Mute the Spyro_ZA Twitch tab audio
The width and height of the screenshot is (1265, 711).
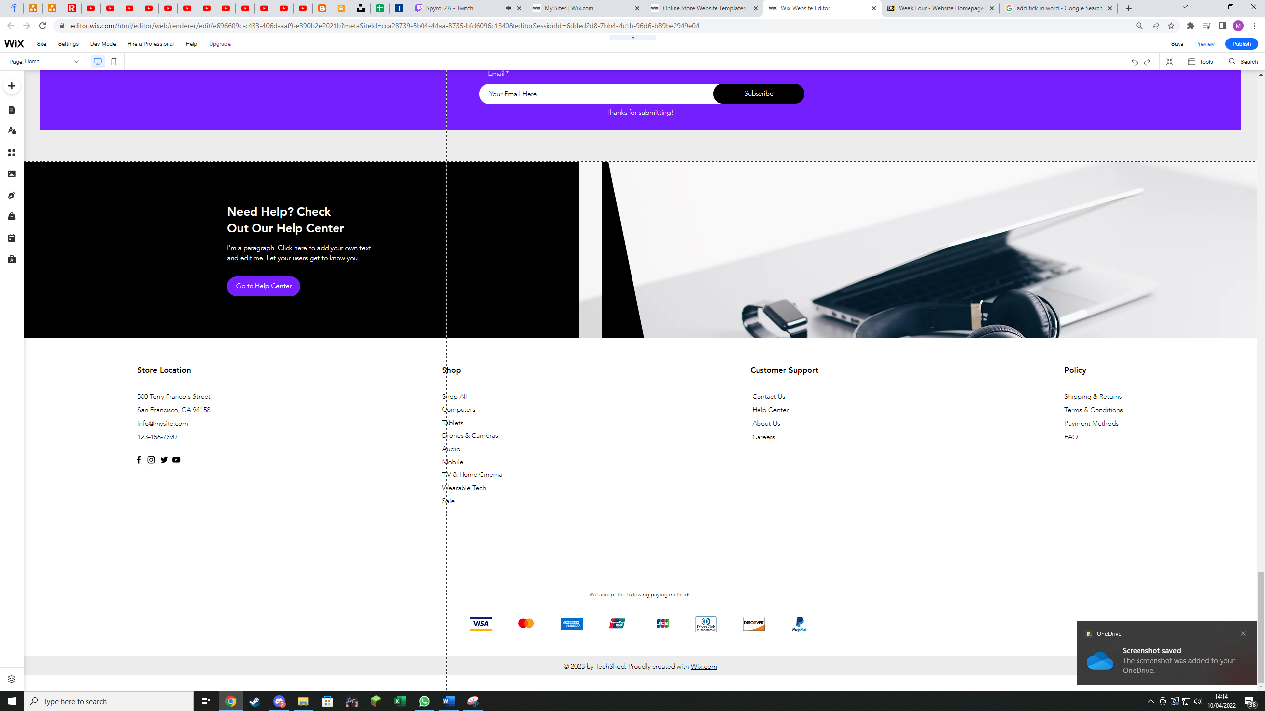(508, 8)
